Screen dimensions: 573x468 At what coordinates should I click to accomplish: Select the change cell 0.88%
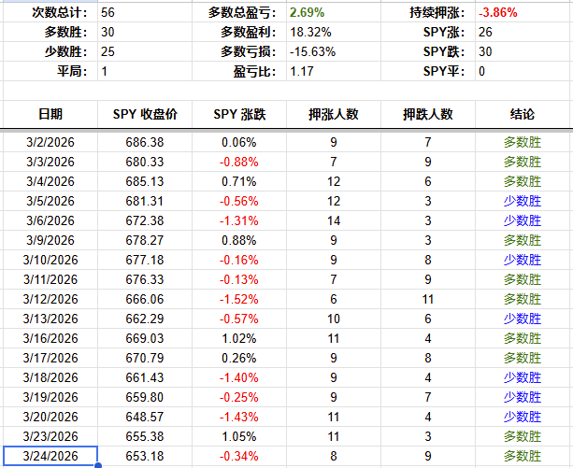[239, 241]
